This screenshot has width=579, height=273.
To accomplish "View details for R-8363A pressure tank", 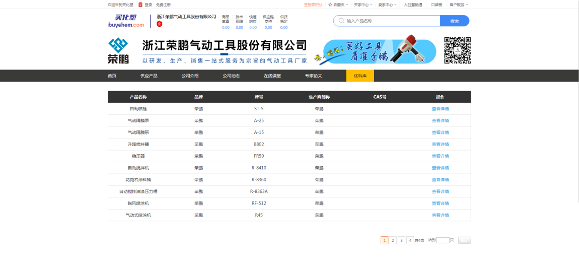I will pos(440,191).
